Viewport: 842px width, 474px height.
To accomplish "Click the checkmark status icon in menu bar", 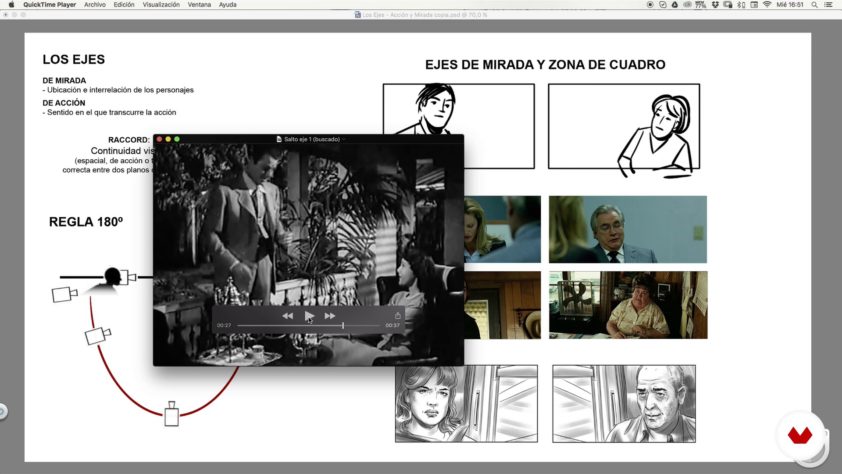I will [663, 5].
